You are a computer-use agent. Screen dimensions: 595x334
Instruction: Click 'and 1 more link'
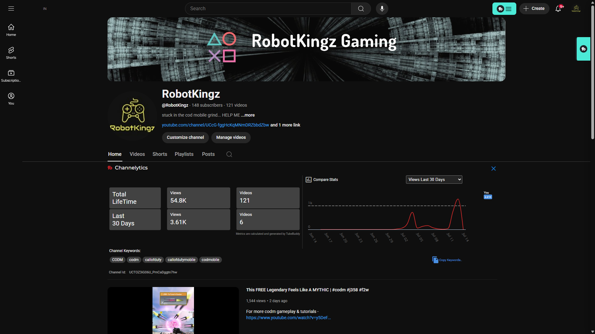285,125
